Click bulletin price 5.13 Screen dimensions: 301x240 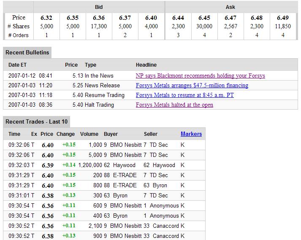coord(78,76)
